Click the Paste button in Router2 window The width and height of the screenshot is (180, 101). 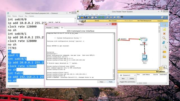111,82
